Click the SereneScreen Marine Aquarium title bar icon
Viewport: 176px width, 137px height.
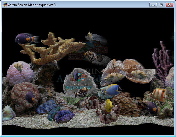click(x=5, y=5)
